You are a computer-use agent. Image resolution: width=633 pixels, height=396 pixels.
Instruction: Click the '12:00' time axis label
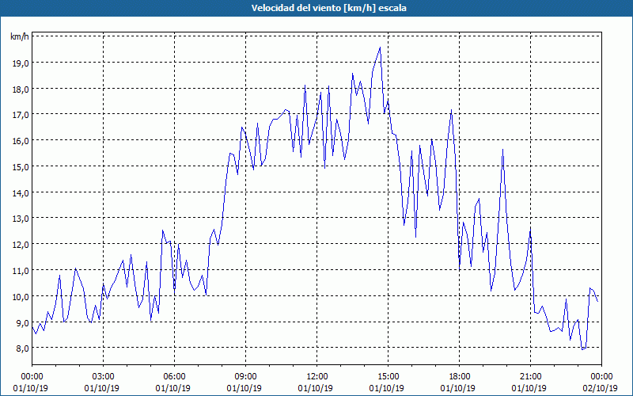tap(317, 377)
